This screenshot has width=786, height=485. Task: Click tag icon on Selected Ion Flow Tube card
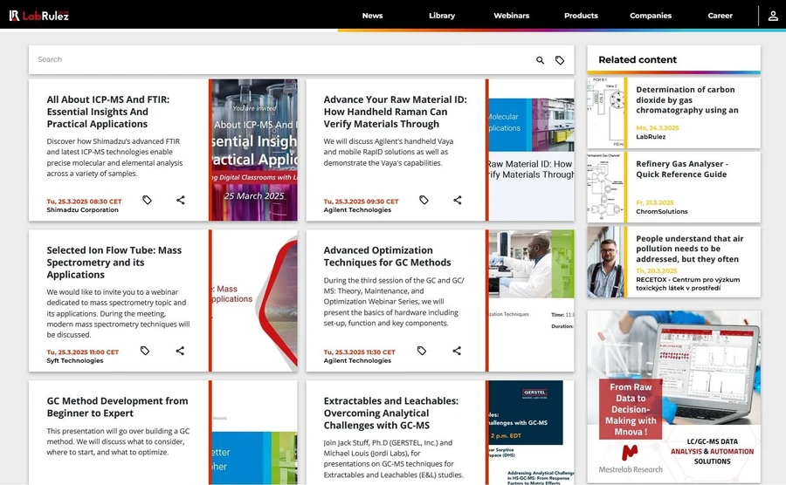(145, 351)
